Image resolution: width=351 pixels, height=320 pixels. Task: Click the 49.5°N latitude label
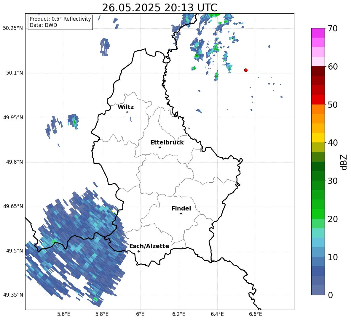[x=15, y=251]
